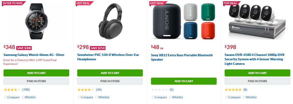Open Sennheiser PXC 550-II product link
This screenshot has height=104, width=293.
(108, 57)
